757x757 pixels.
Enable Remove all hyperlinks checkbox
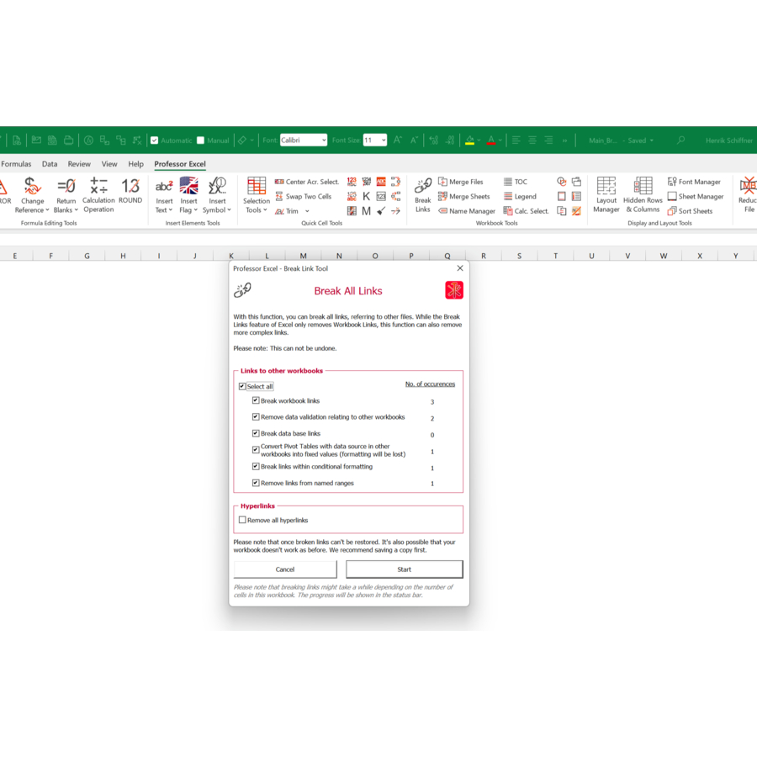tap(242, 521)
